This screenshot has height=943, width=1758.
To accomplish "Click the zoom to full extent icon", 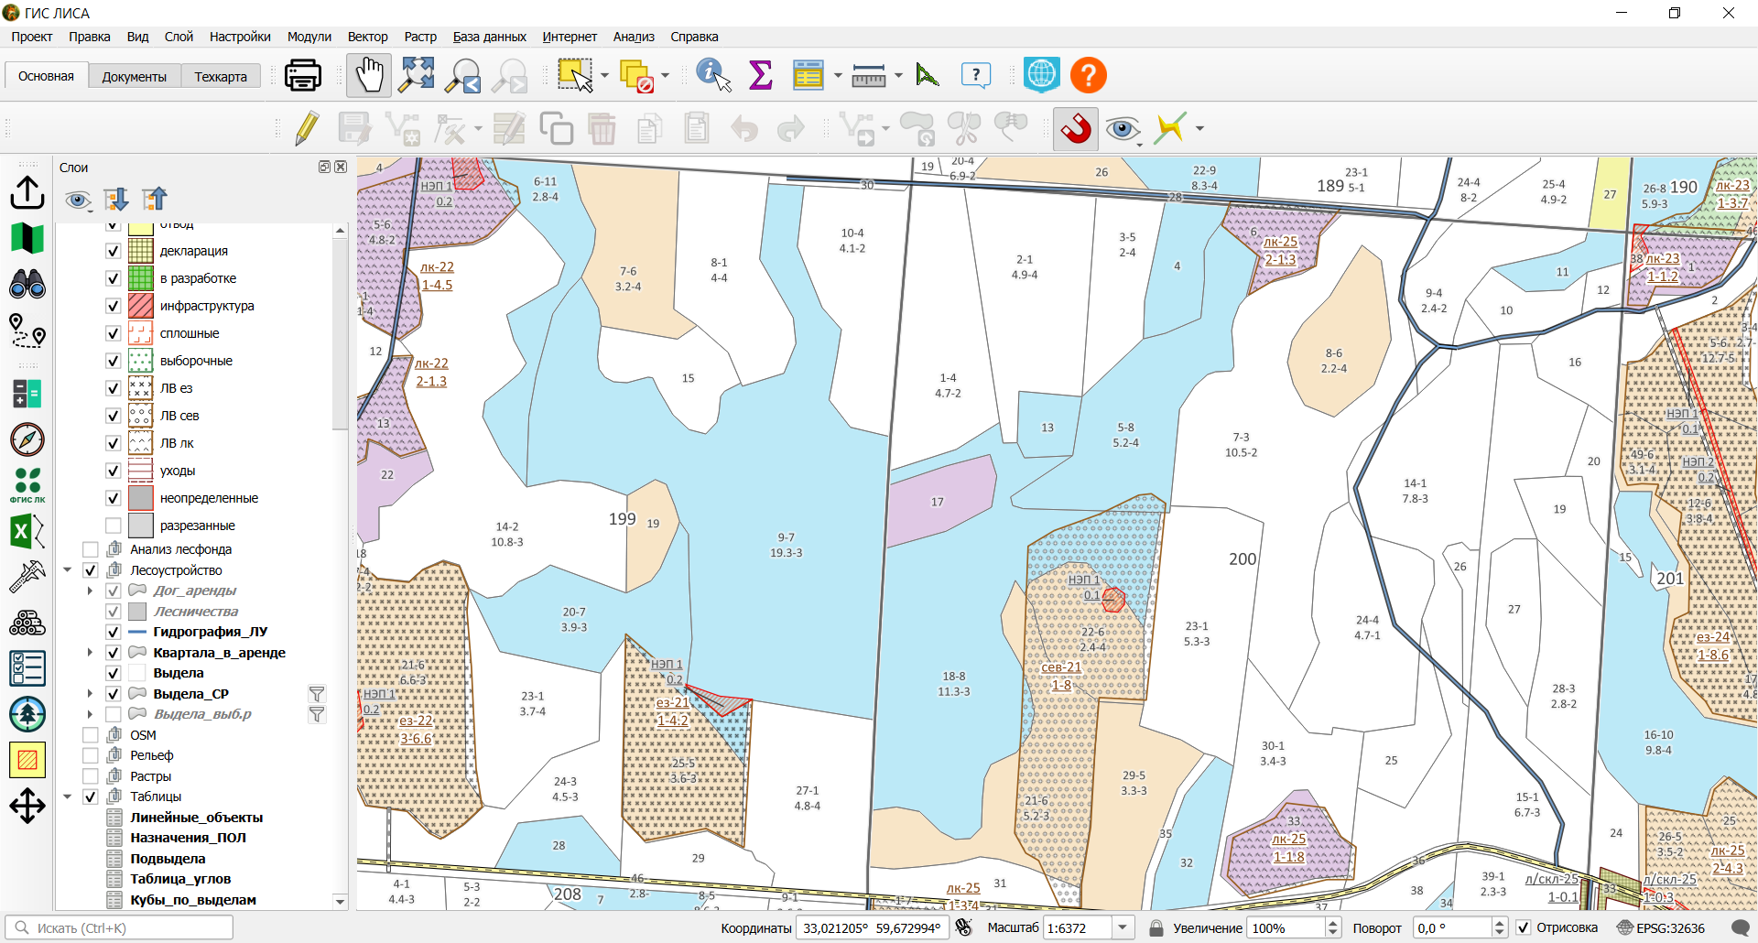I will pos(417,75).
